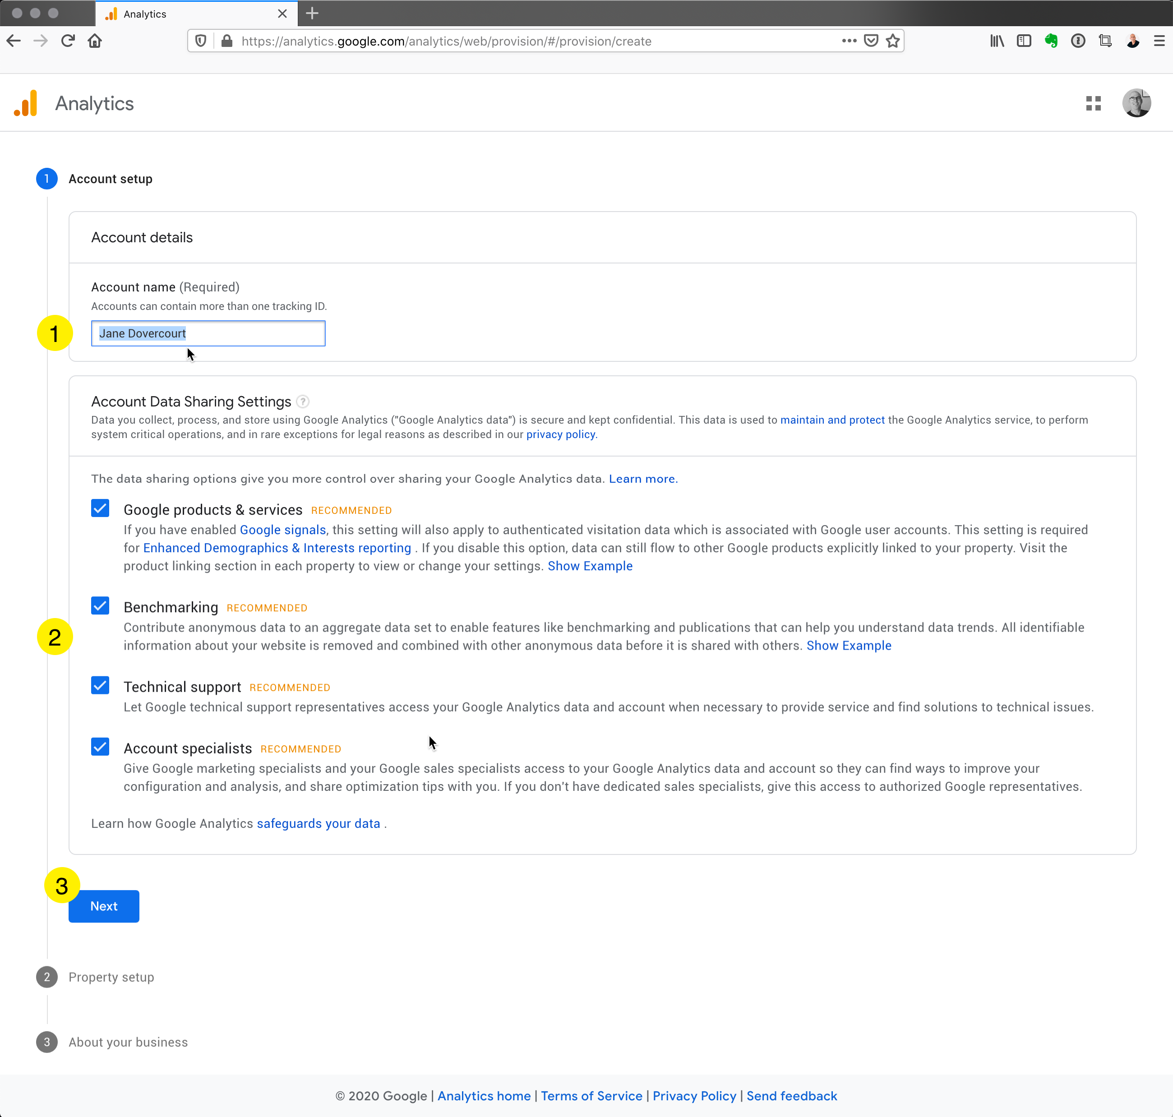Image resolution: width=1173 pixels, height=1117 pixels.
Task: Select the About your business step
Action: click(128, 1042)
